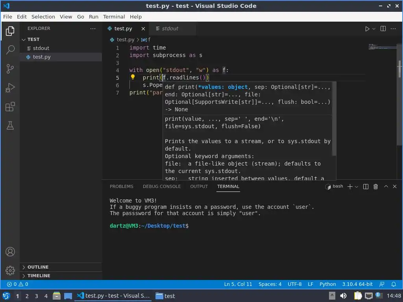The width and height of the screenshot is (403, 302).
Task: Open the Manage gear settings icon
Action: pyautogui.click(x=10, y=271)
